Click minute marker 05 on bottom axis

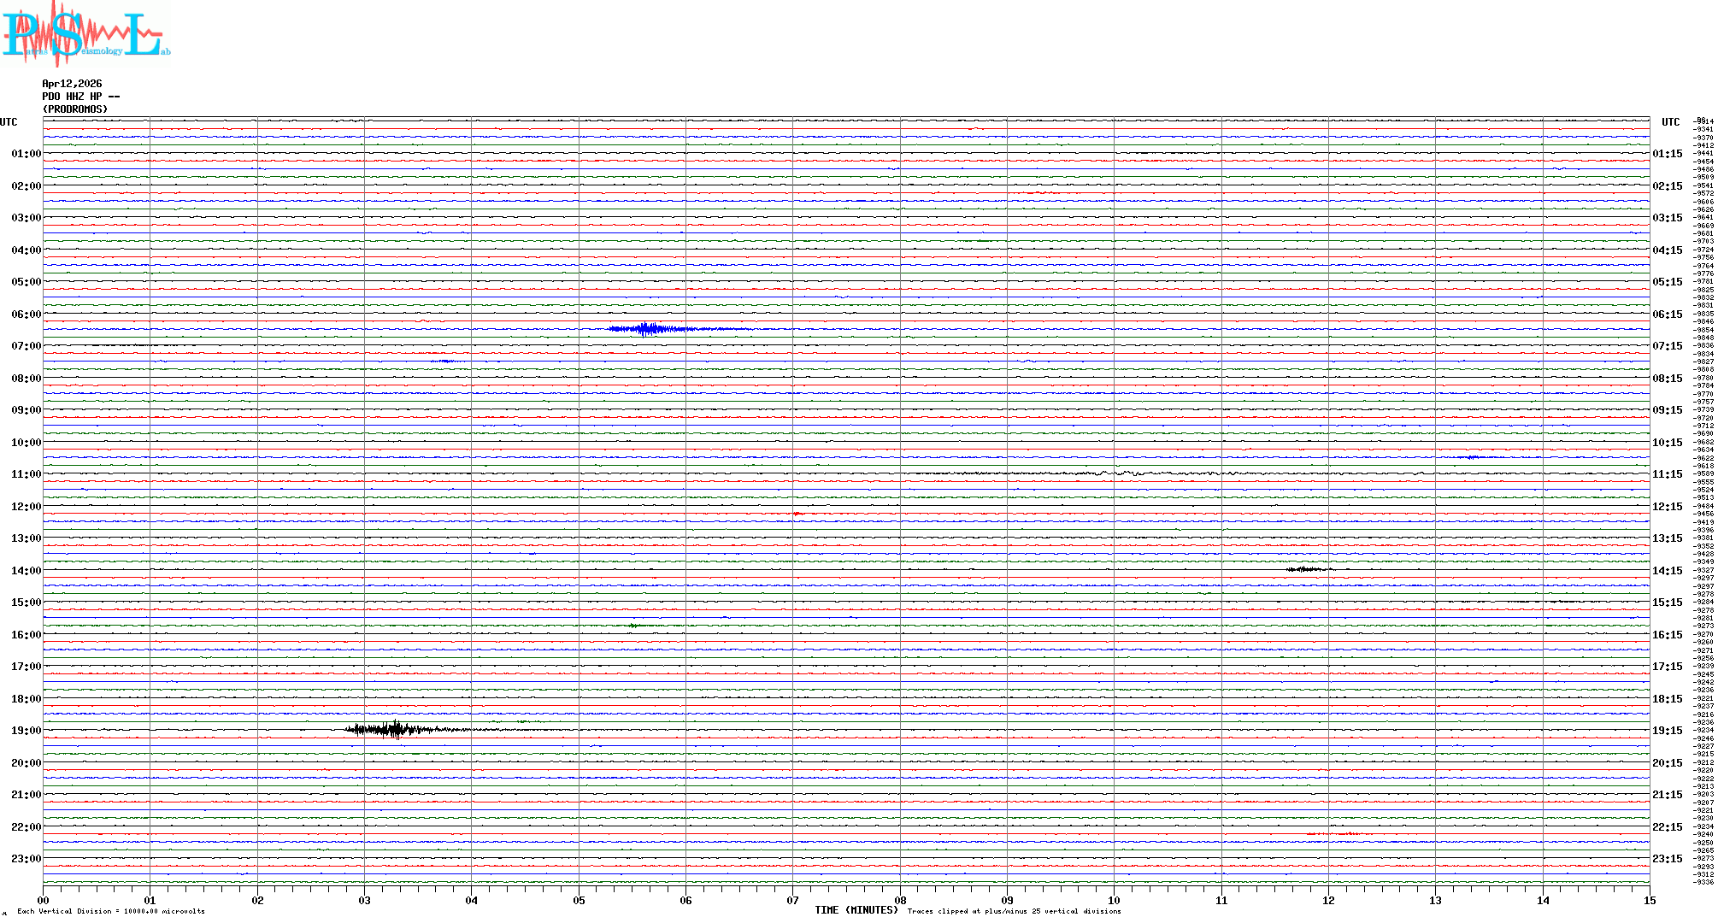579,900
